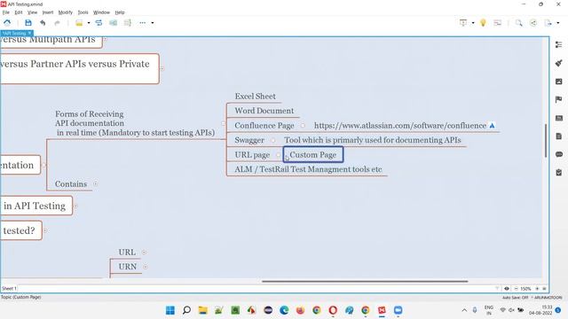Zoom out with the minus button
This screenshot has height=319, width=568.
516,289
